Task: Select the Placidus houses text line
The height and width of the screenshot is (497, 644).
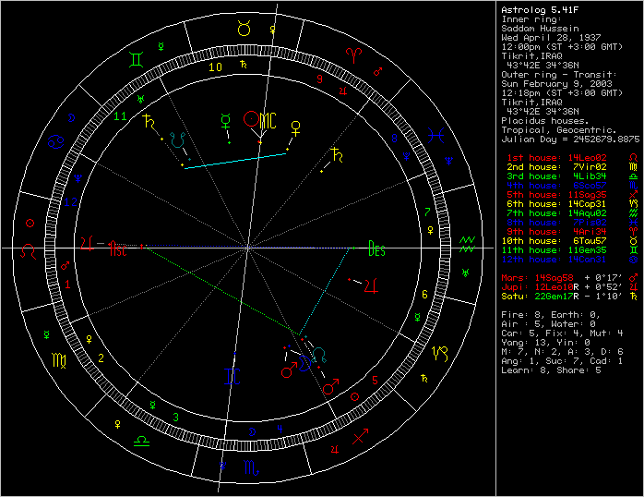Action: coord(543,120)
